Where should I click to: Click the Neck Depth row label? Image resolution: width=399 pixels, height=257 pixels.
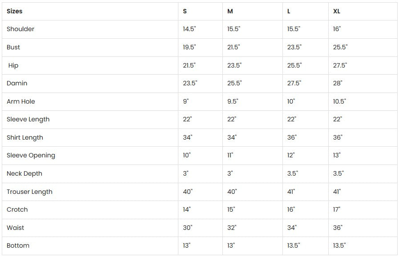click(x=24, y=173)
